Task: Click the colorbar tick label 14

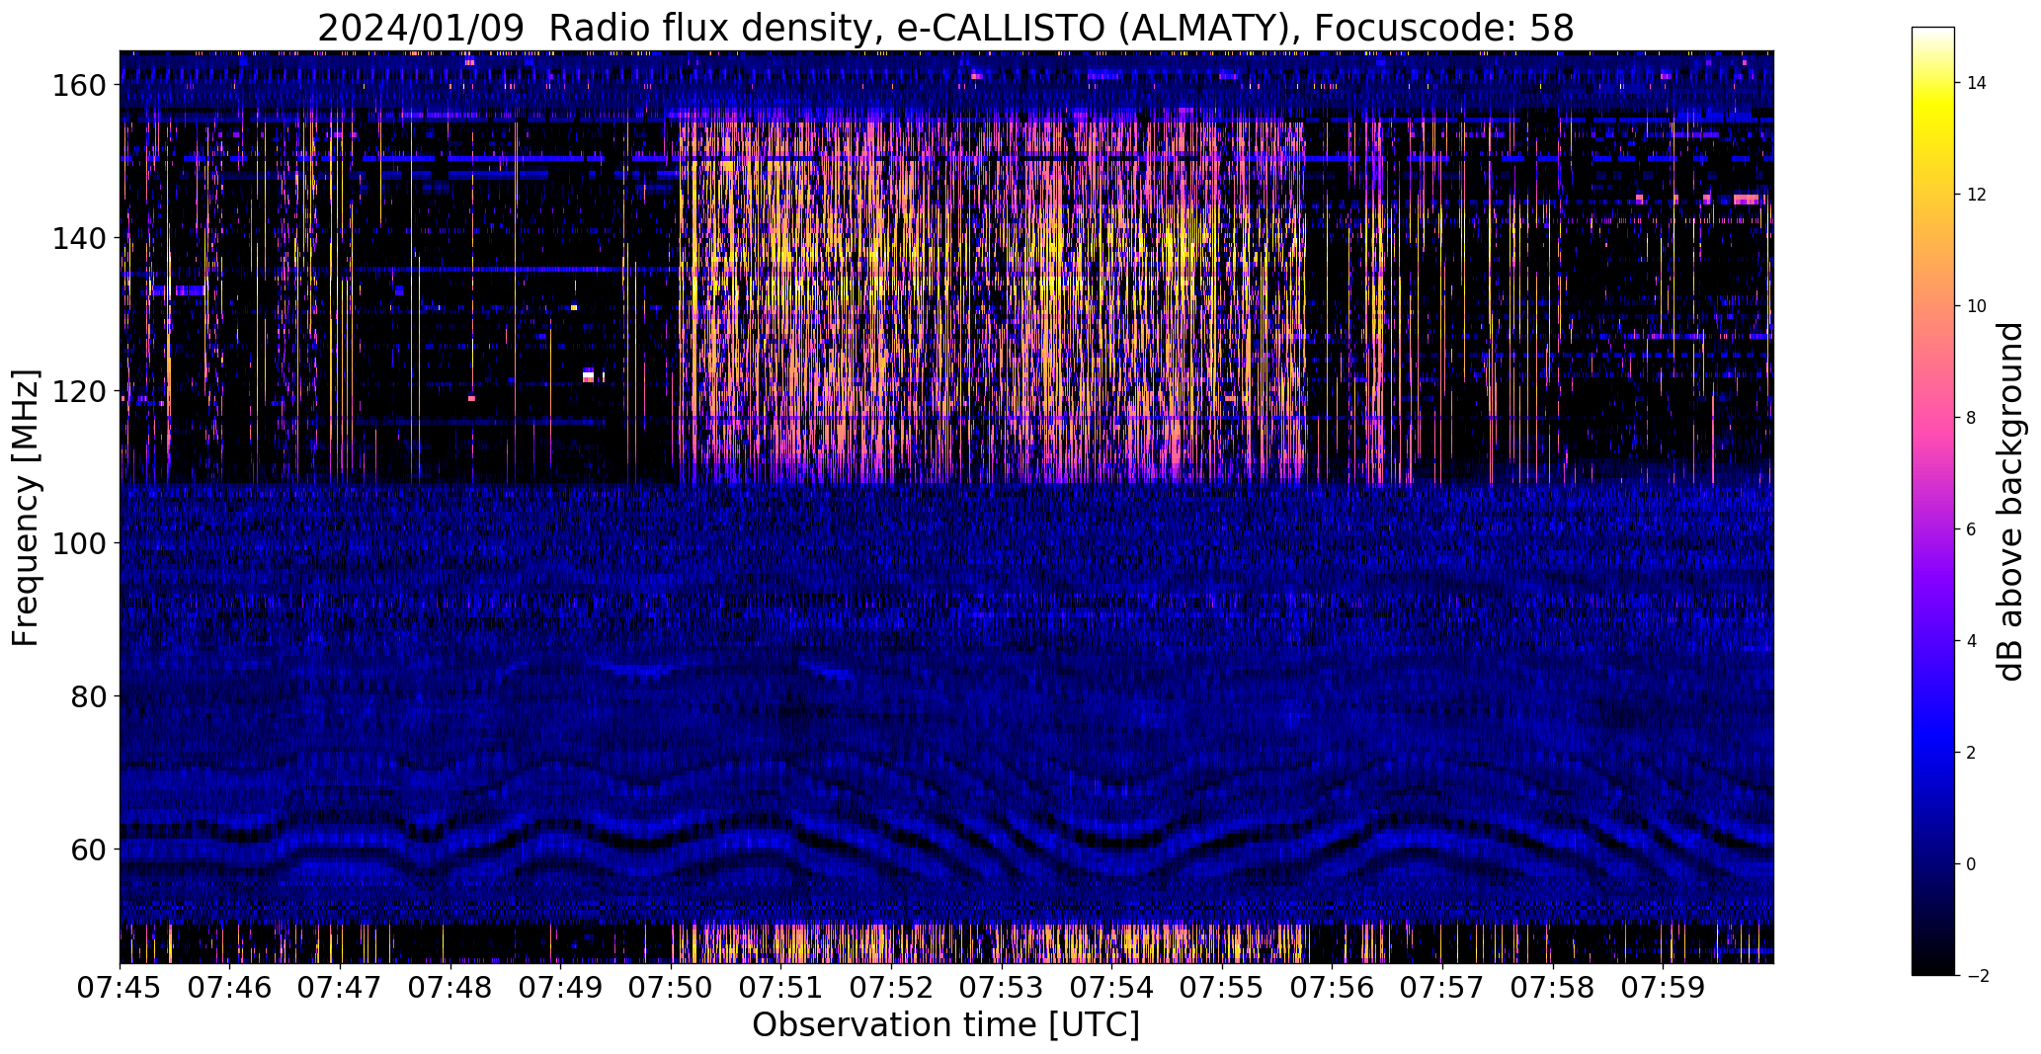Action: (1977, 83)
